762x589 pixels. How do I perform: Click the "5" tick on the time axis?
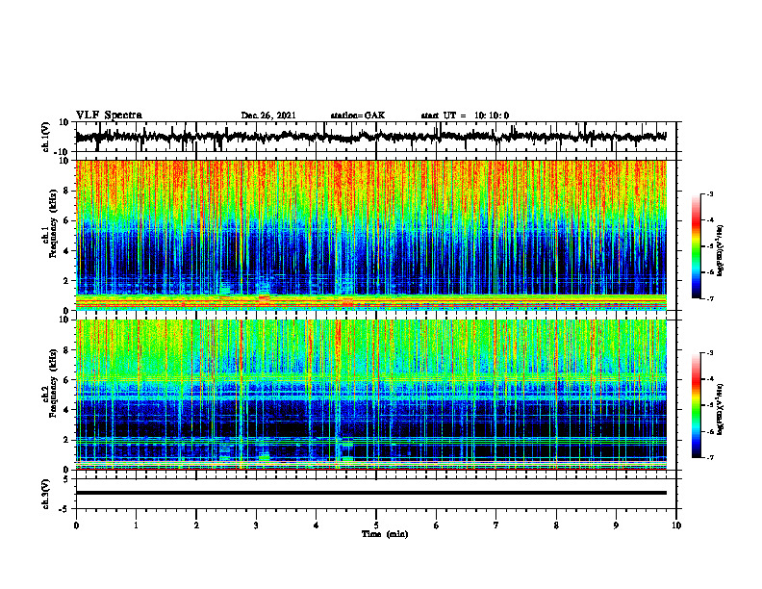click(376, 525)
